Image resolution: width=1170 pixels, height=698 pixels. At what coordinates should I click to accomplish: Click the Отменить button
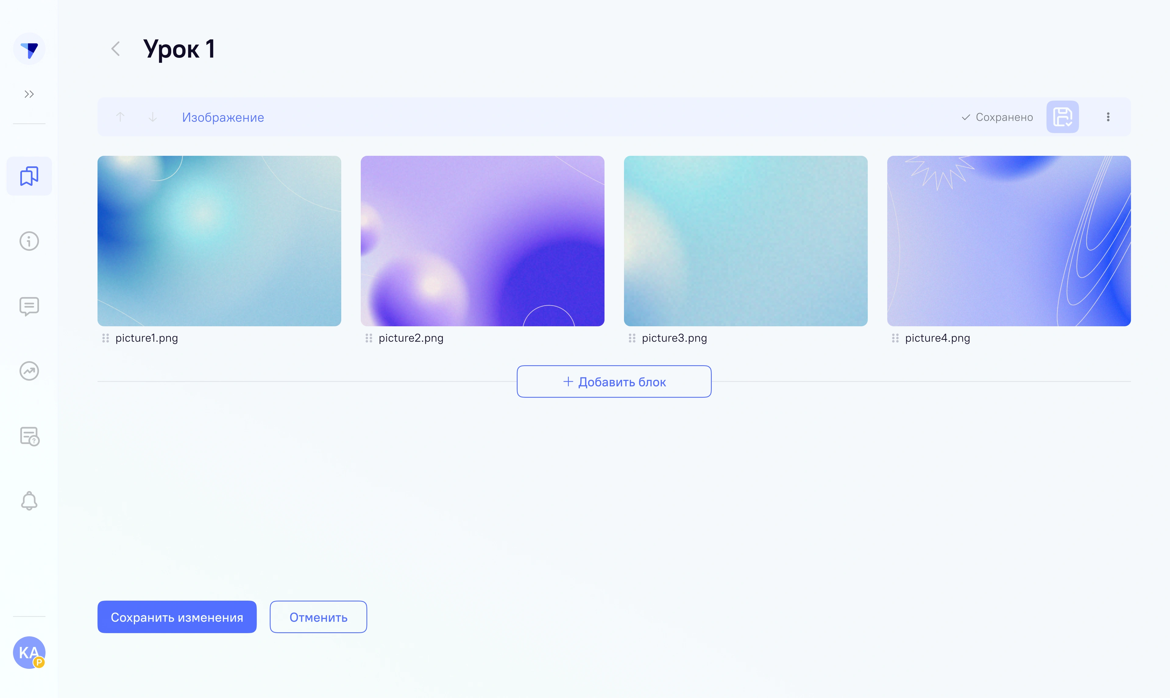(318, 617)
